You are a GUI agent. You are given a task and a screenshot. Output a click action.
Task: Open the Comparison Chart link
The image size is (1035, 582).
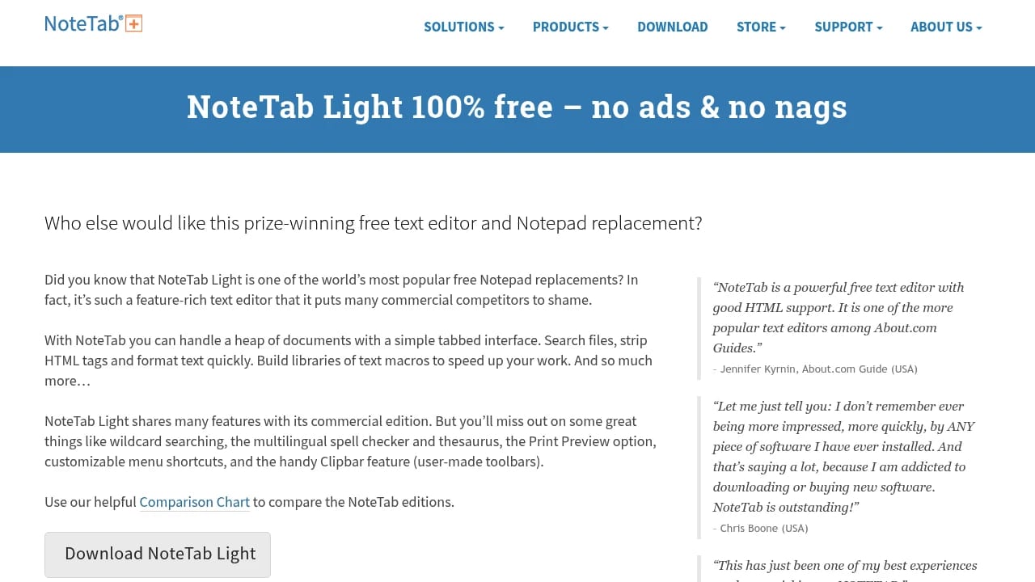(194, 502)
